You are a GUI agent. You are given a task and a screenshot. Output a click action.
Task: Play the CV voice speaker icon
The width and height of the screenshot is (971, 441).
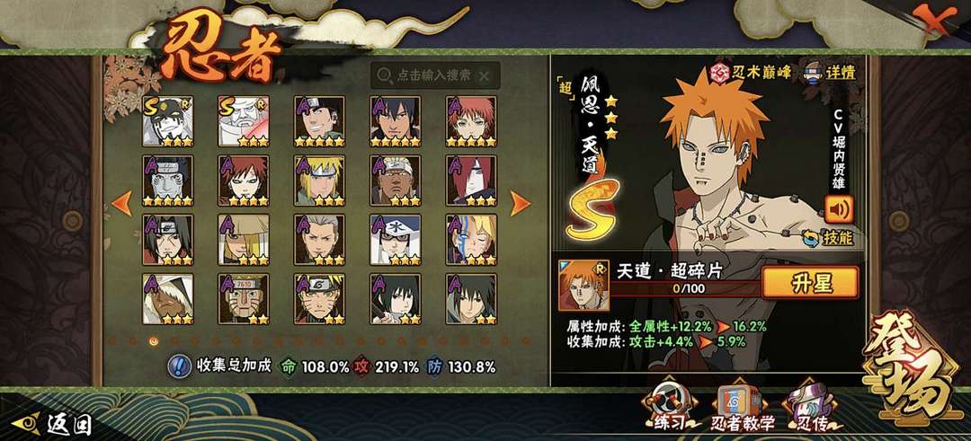pos(839,208)
